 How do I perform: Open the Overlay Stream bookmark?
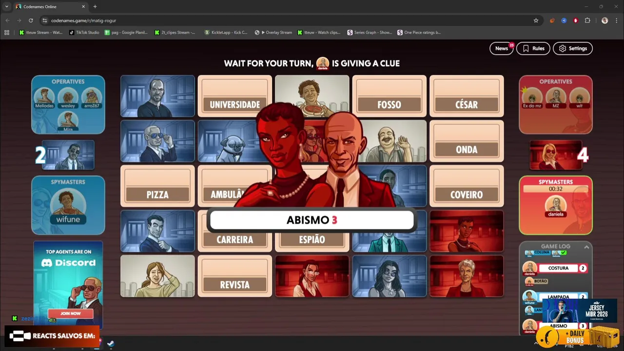273,33
